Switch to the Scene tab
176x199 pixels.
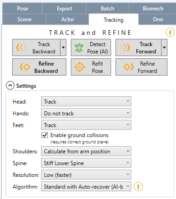pos(24,19)
